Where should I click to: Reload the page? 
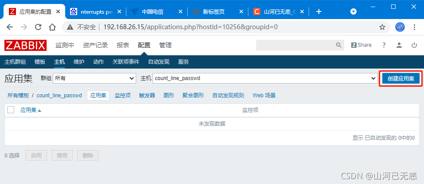click(38, 27)
